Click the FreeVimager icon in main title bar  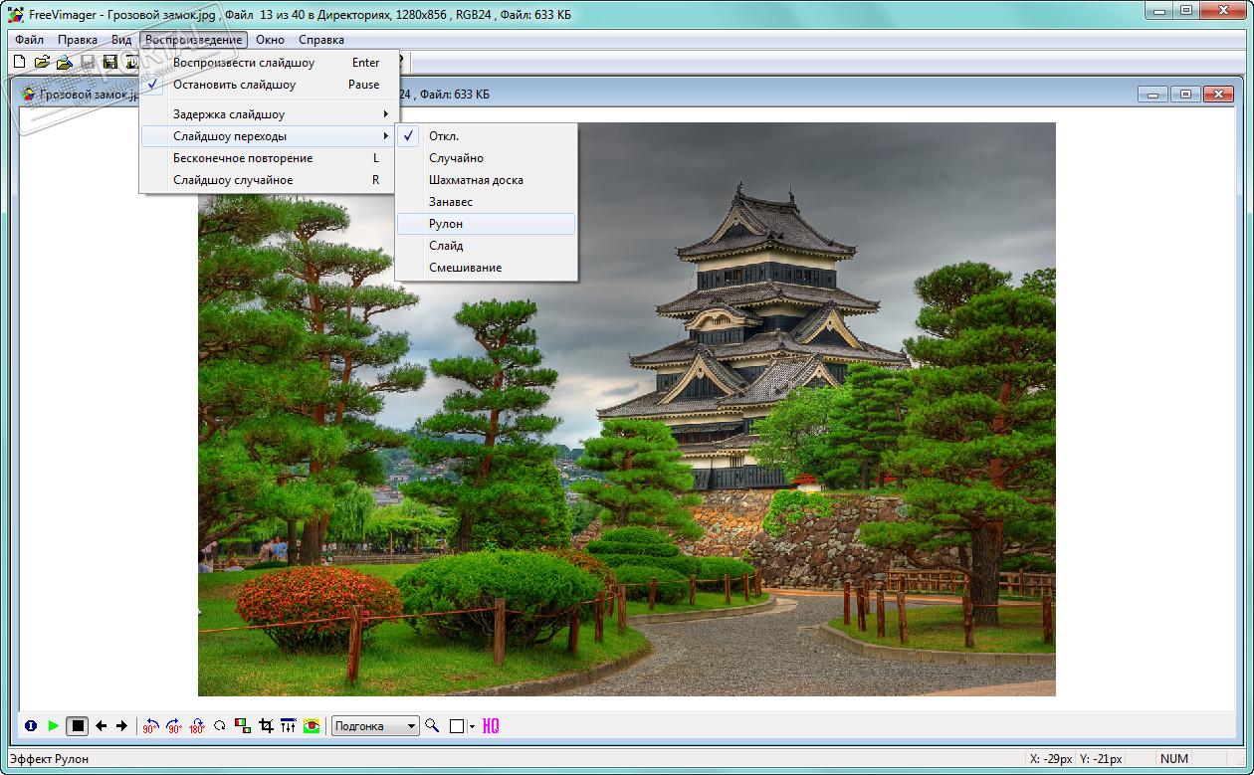(x=15, y=14)
